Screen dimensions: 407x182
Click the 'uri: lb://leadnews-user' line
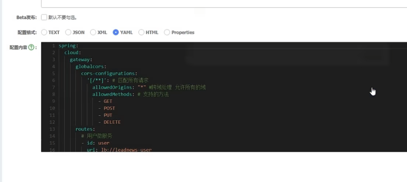pyautogui.click(x=119, y=150)
